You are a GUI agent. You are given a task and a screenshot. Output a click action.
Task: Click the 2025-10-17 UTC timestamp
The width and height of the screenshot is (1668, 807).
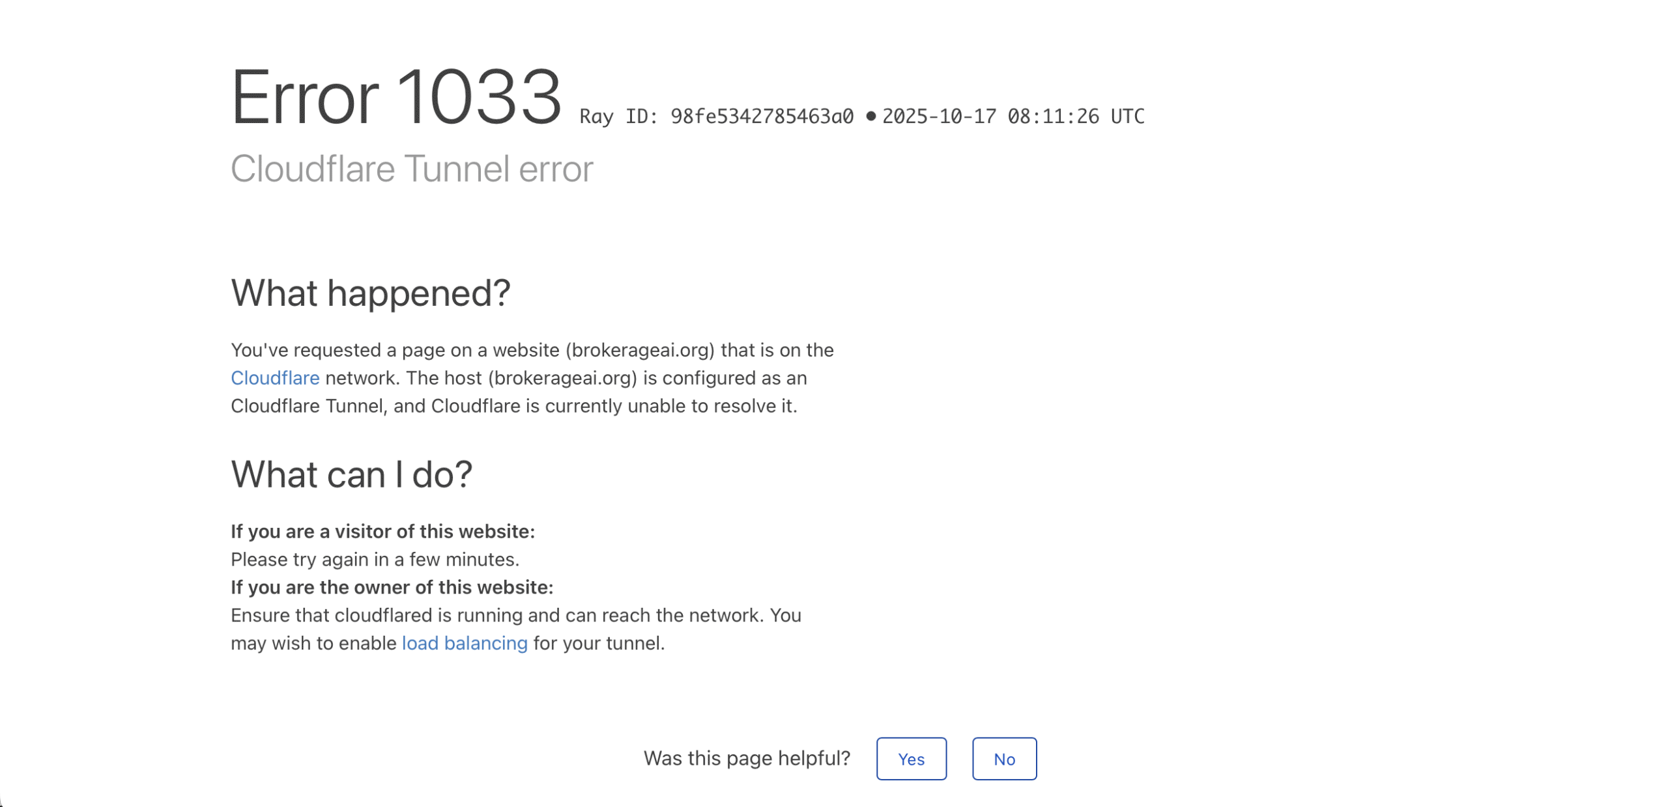[1012, 116]
